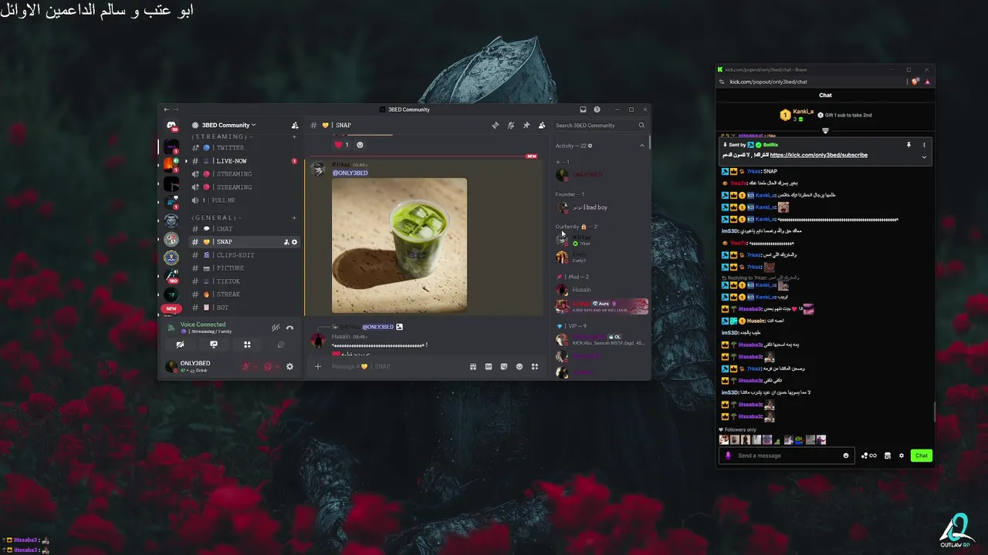Jump to NEW unread servers indicator
Screen dimensions: 988x555
click(171, 308)
